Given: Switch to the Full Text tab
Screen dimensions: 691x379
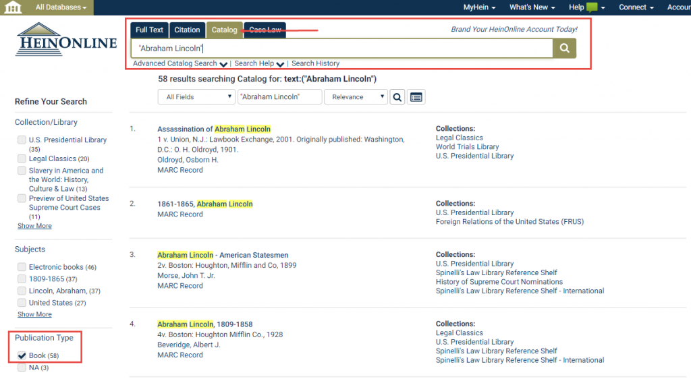Looking at the screenshot, I should (x=149, y=30).
